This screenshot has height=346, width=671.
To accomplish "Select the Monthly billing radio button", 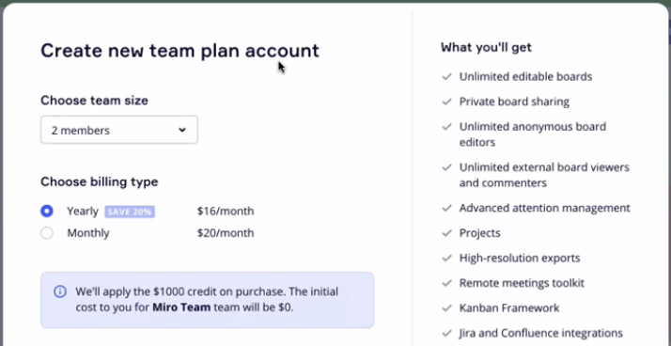I will (x=47, y=233).
